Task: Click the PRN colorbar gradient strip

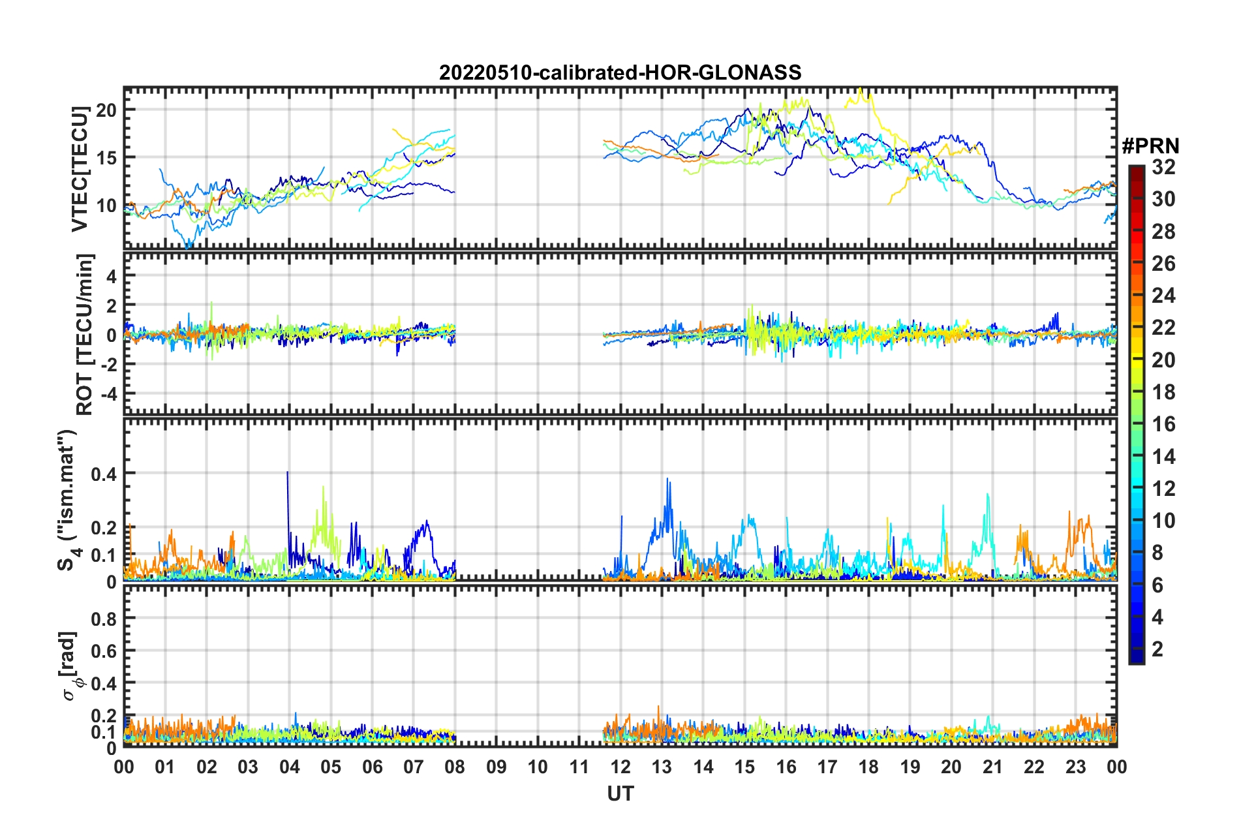Action: 1136,415
